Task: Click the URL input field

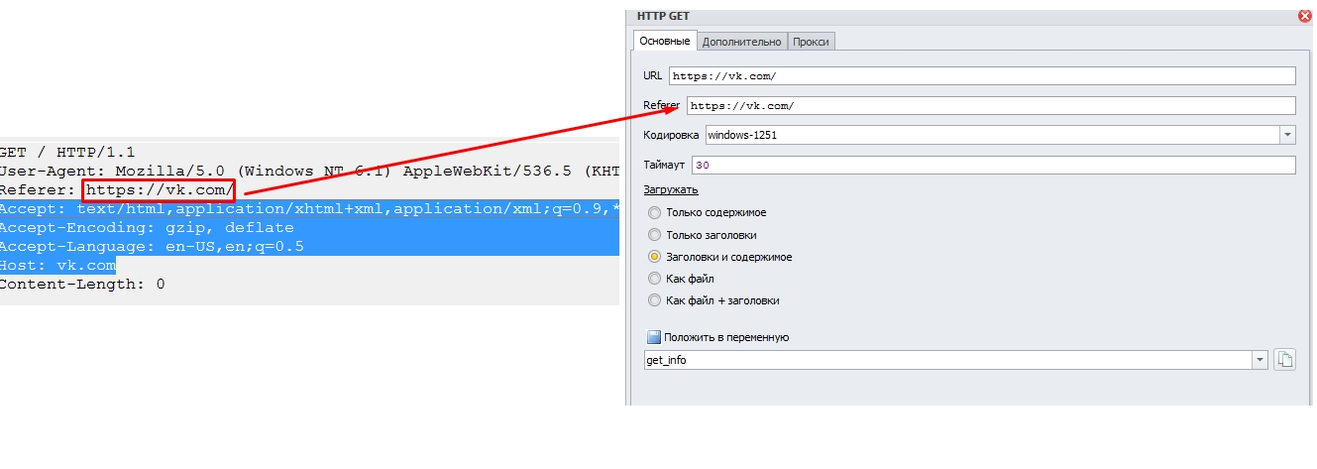Action: click(982, 76)
